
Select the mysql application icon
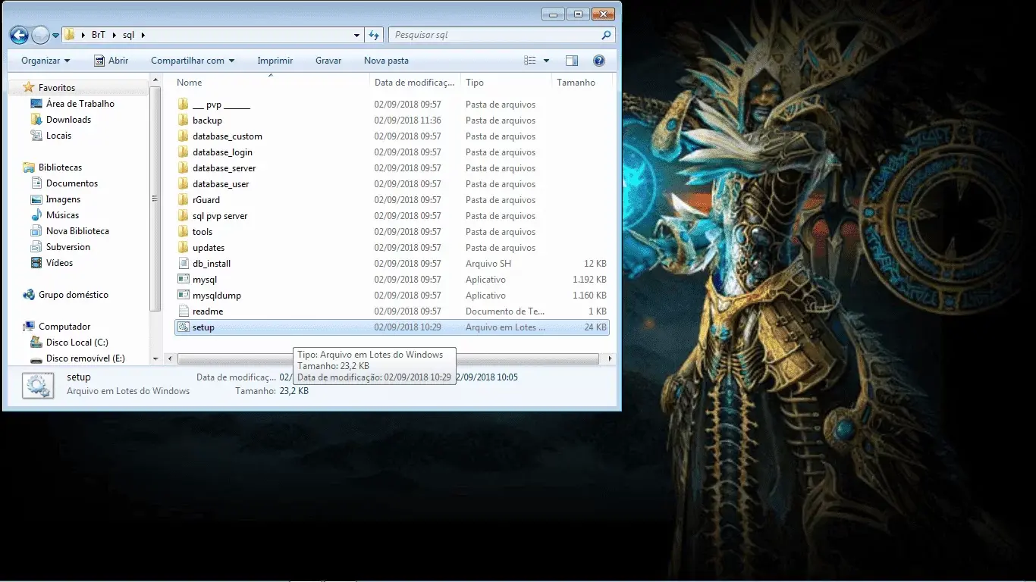tap(183, 280)
